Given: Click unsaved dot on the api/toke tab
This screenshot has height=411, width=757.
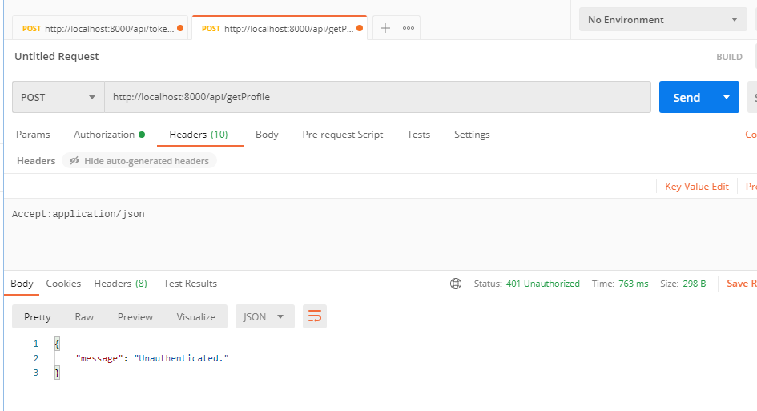Looking at the screenshot, I should 180,28.
